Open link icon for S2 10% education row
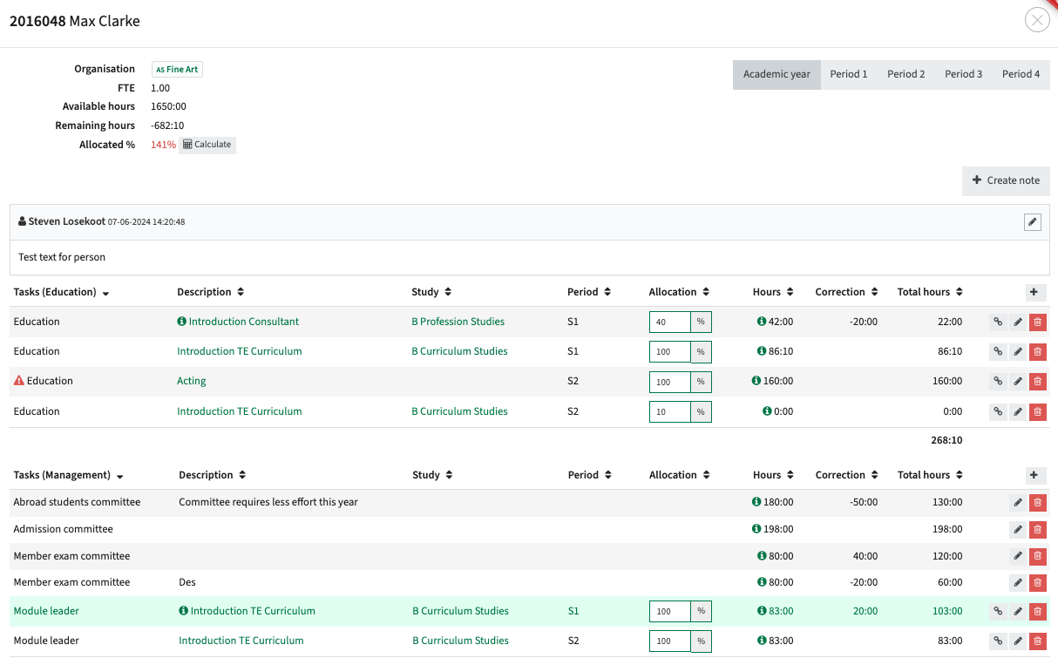The image size is (1058, 665). pyautogui.click(x=998, y=411)
